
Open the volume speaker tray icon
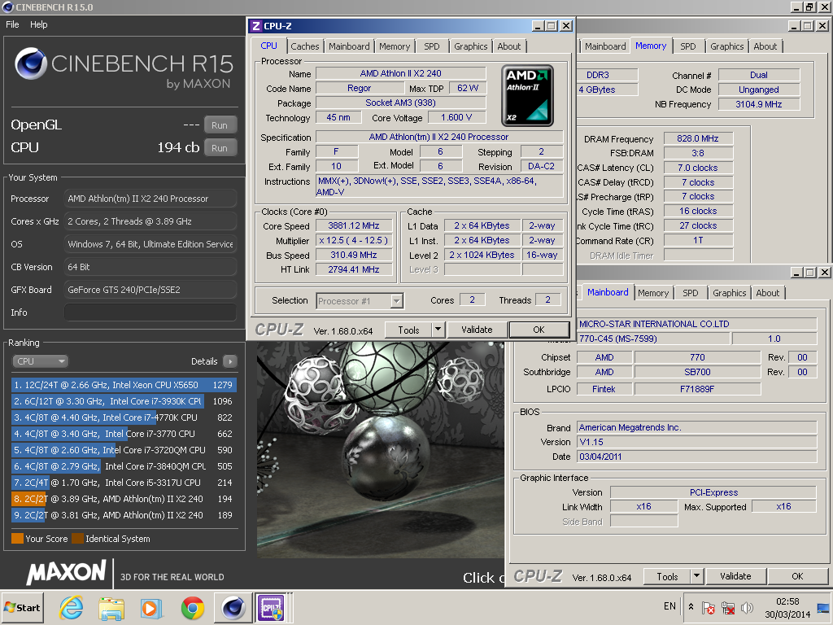click(747, 607)
